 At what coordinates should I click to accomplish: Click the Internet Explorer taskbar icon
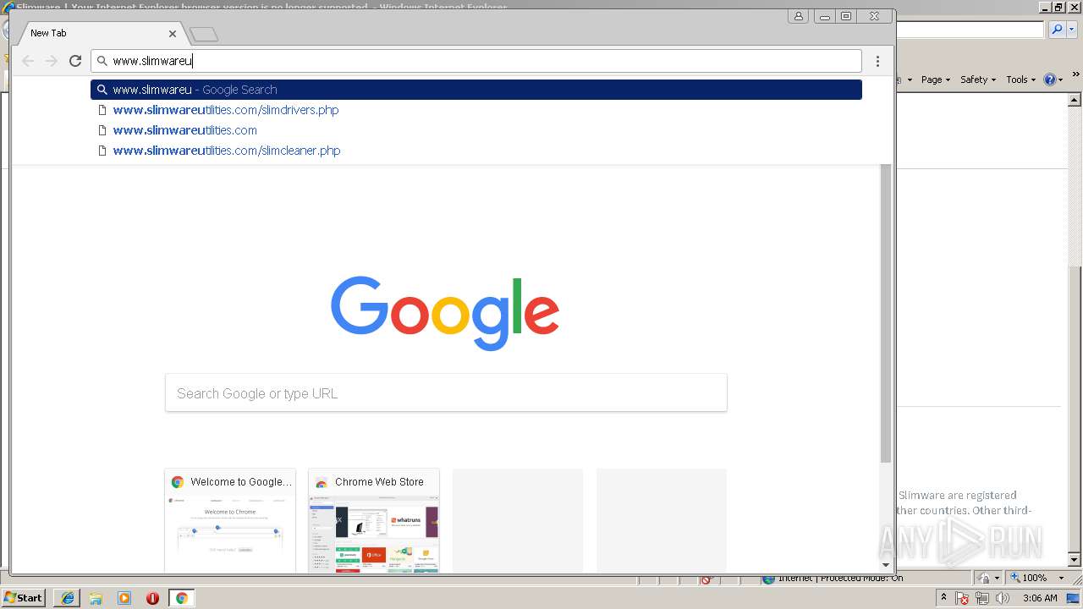coord(68,598)
